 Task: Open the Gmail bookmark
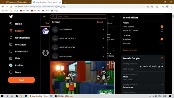pyautogui.click(x=45, y=11)
